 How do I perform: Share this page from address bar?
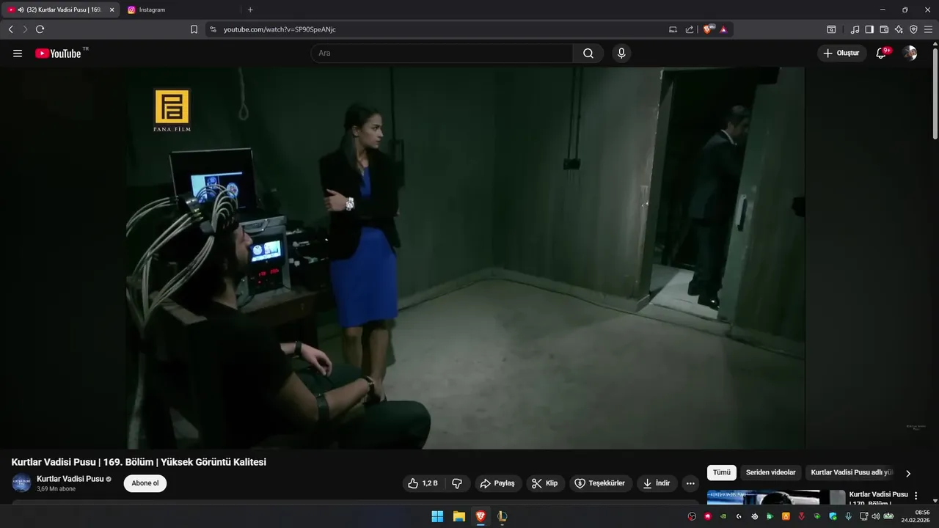(x=690, y=29)
